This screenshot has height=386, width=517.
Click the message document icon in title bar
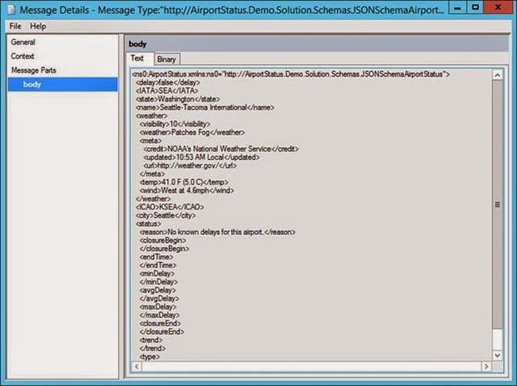pos(11,10)
